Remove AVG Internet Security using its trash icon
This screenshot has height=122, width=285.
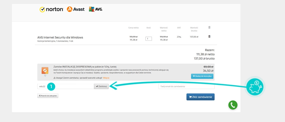coord(209,37)
